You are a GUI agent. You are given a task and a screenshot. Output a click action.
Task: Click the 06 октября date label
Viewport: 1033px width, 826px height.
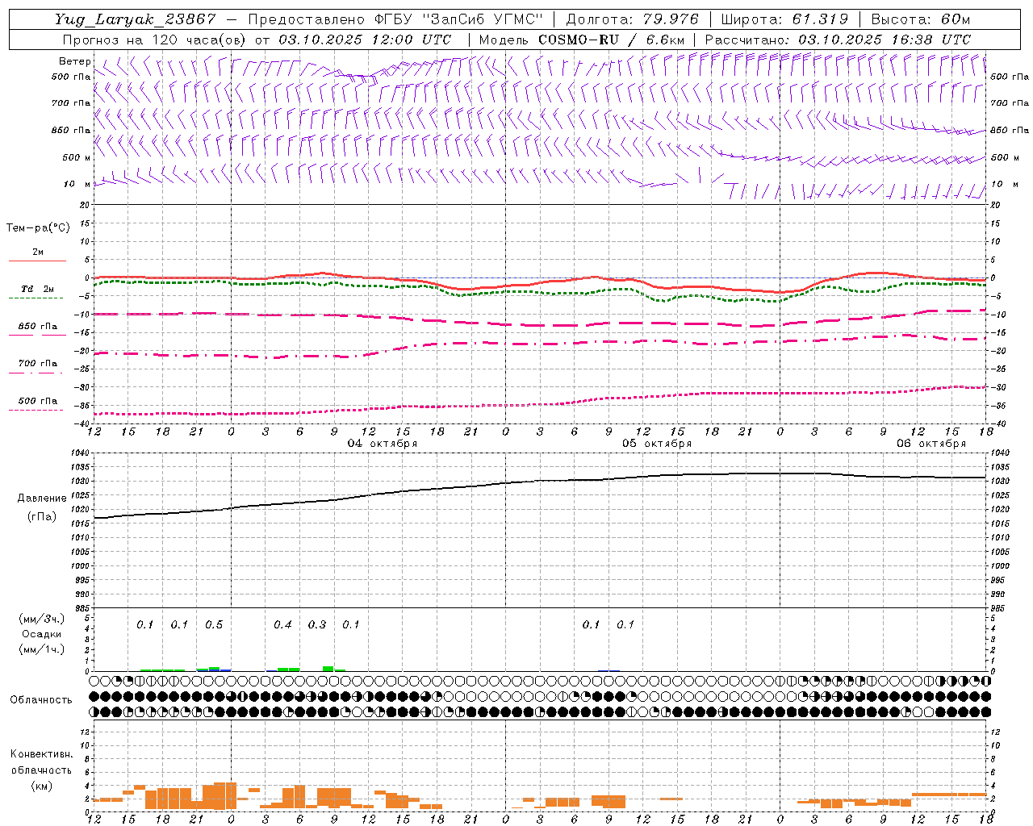(x=931, y=444)
